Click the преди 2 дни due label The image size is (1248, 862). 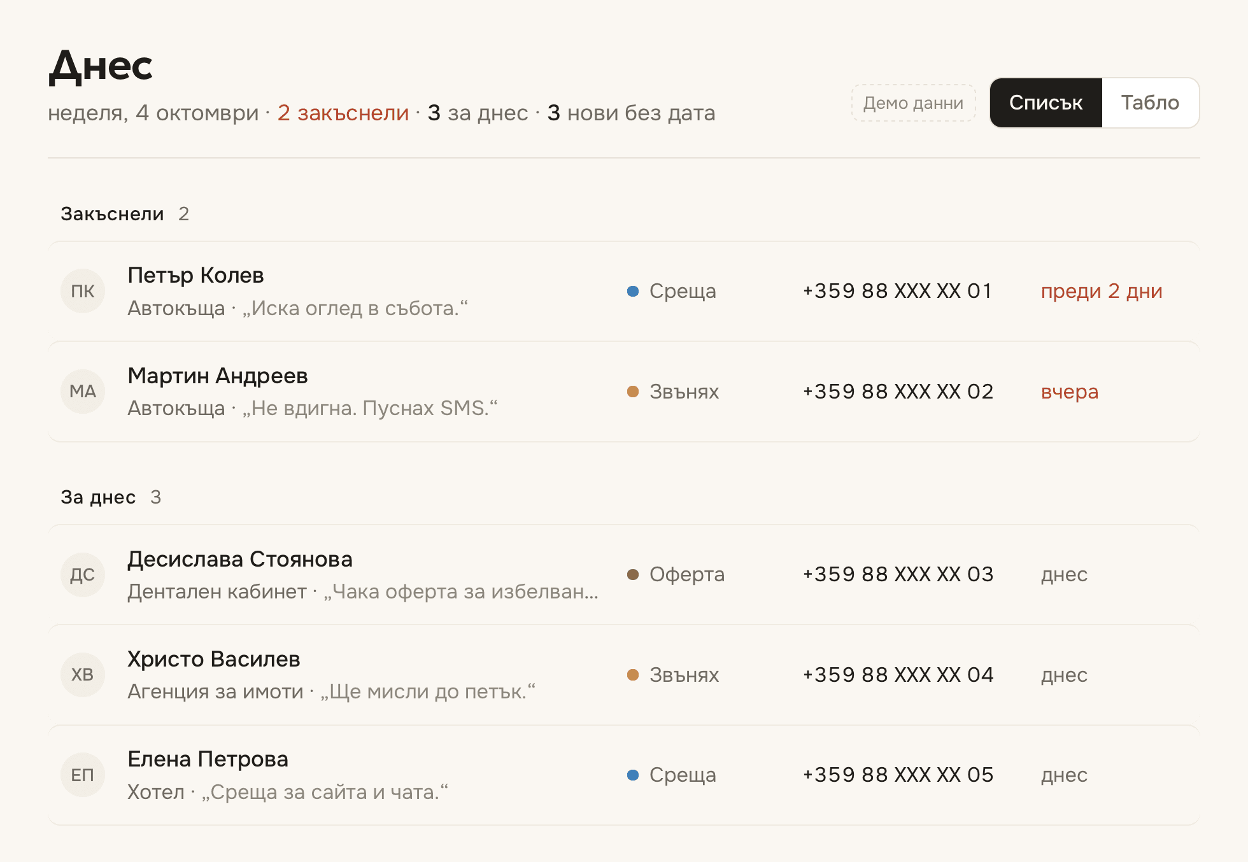pos(1102,291)
